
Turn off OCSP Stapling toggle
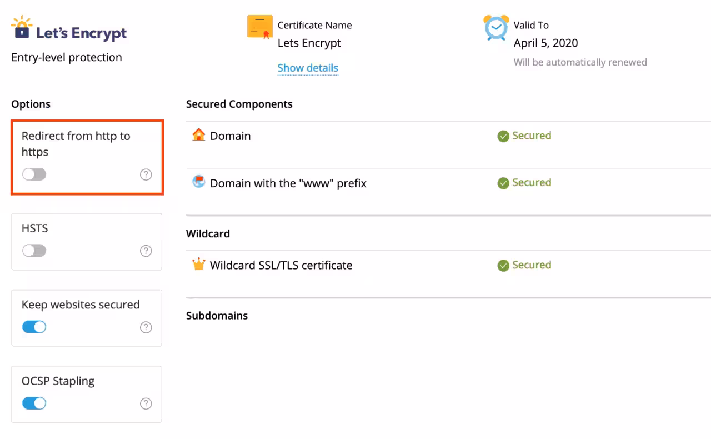coord(34,403)
